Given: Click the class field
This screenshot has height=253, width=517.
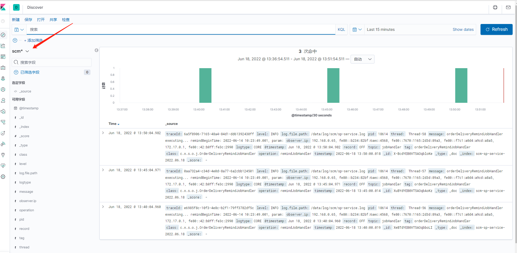Looking at the screenshot, I should (x=23, y=155).
